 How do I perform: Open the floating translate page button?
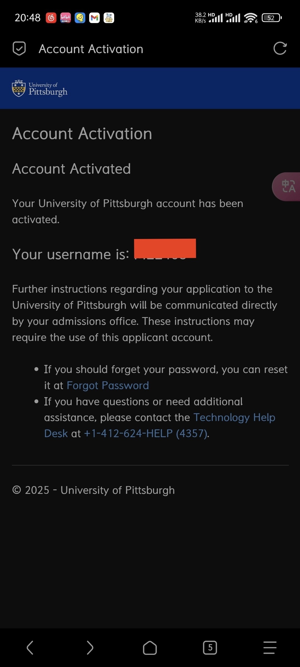click(288, 186)
